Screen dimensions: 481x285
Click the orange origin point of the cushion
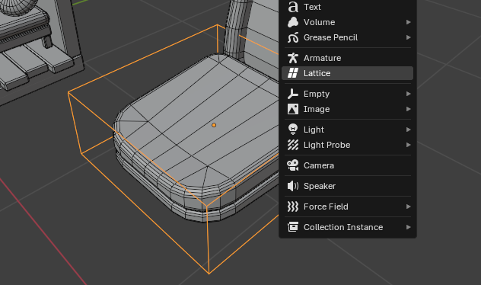pos(214,125)
